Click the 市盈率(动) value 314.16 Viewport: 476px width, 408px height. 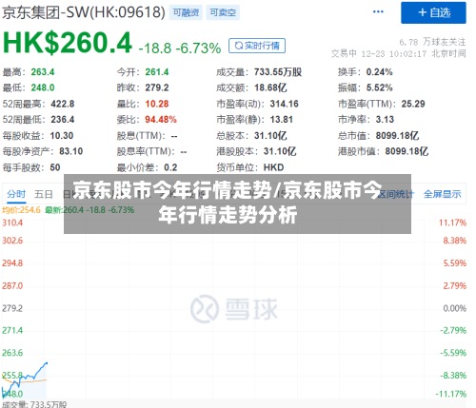[x=284, y=104]
